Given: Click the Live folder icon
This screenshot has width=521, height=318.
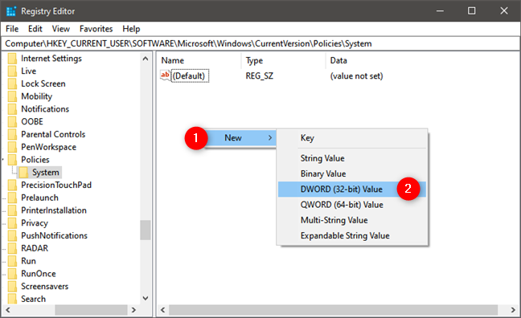Looking at the screenshot, I should coord(12,71).
